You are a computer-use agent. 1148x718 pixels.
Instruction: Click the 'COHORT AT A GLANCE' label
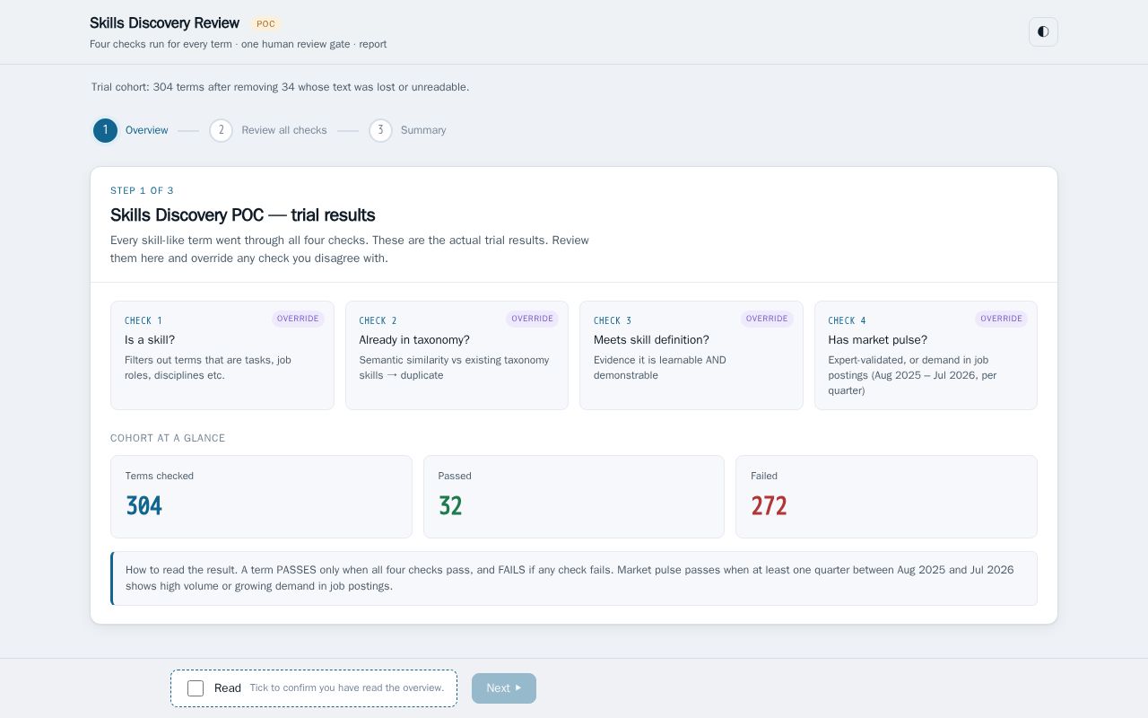pyautogui.click(x=168, y=438)
